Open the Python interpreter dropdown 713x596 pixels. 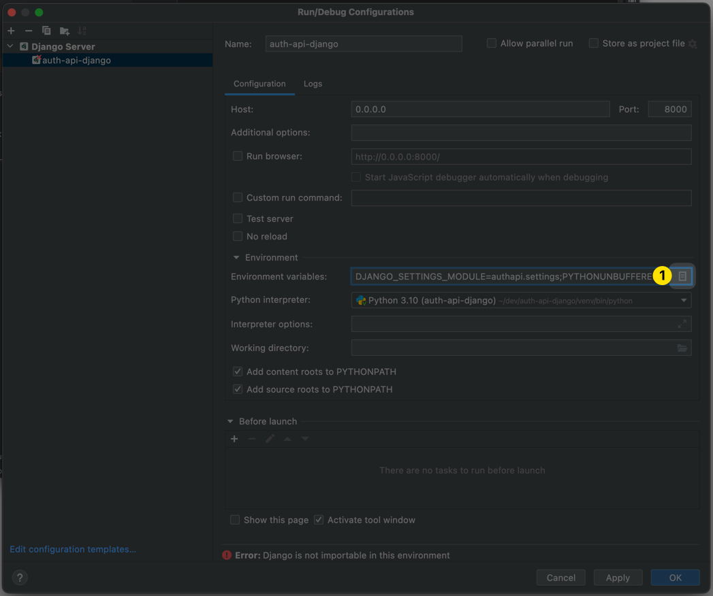684,300
